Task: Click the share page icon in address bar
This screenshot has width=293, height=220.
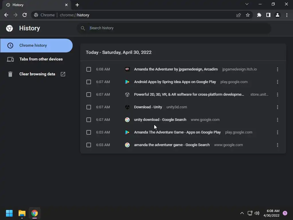Action: (239, 15)
